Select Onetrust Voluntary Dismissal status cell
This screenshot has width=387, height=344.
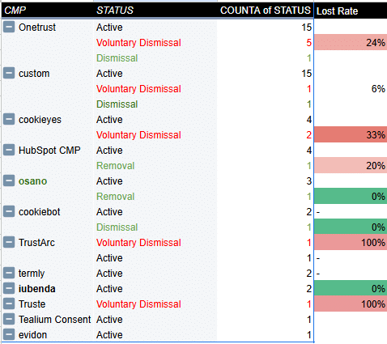[155, 43]
